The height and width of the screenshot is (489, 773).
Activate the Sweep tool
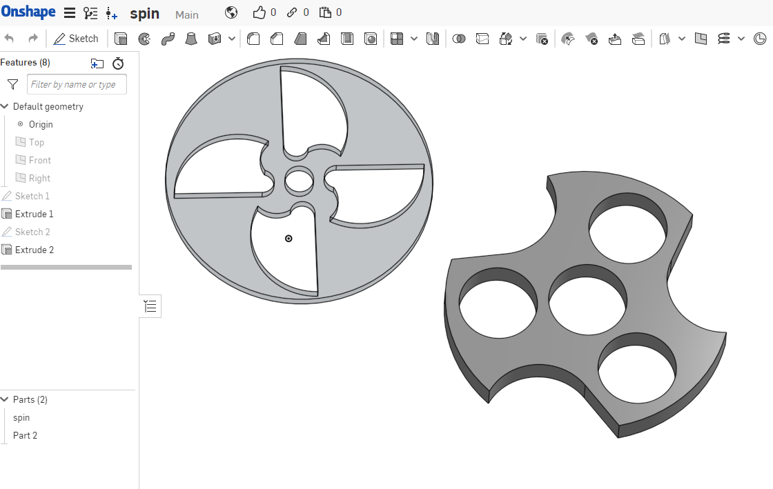pos(168,39)
